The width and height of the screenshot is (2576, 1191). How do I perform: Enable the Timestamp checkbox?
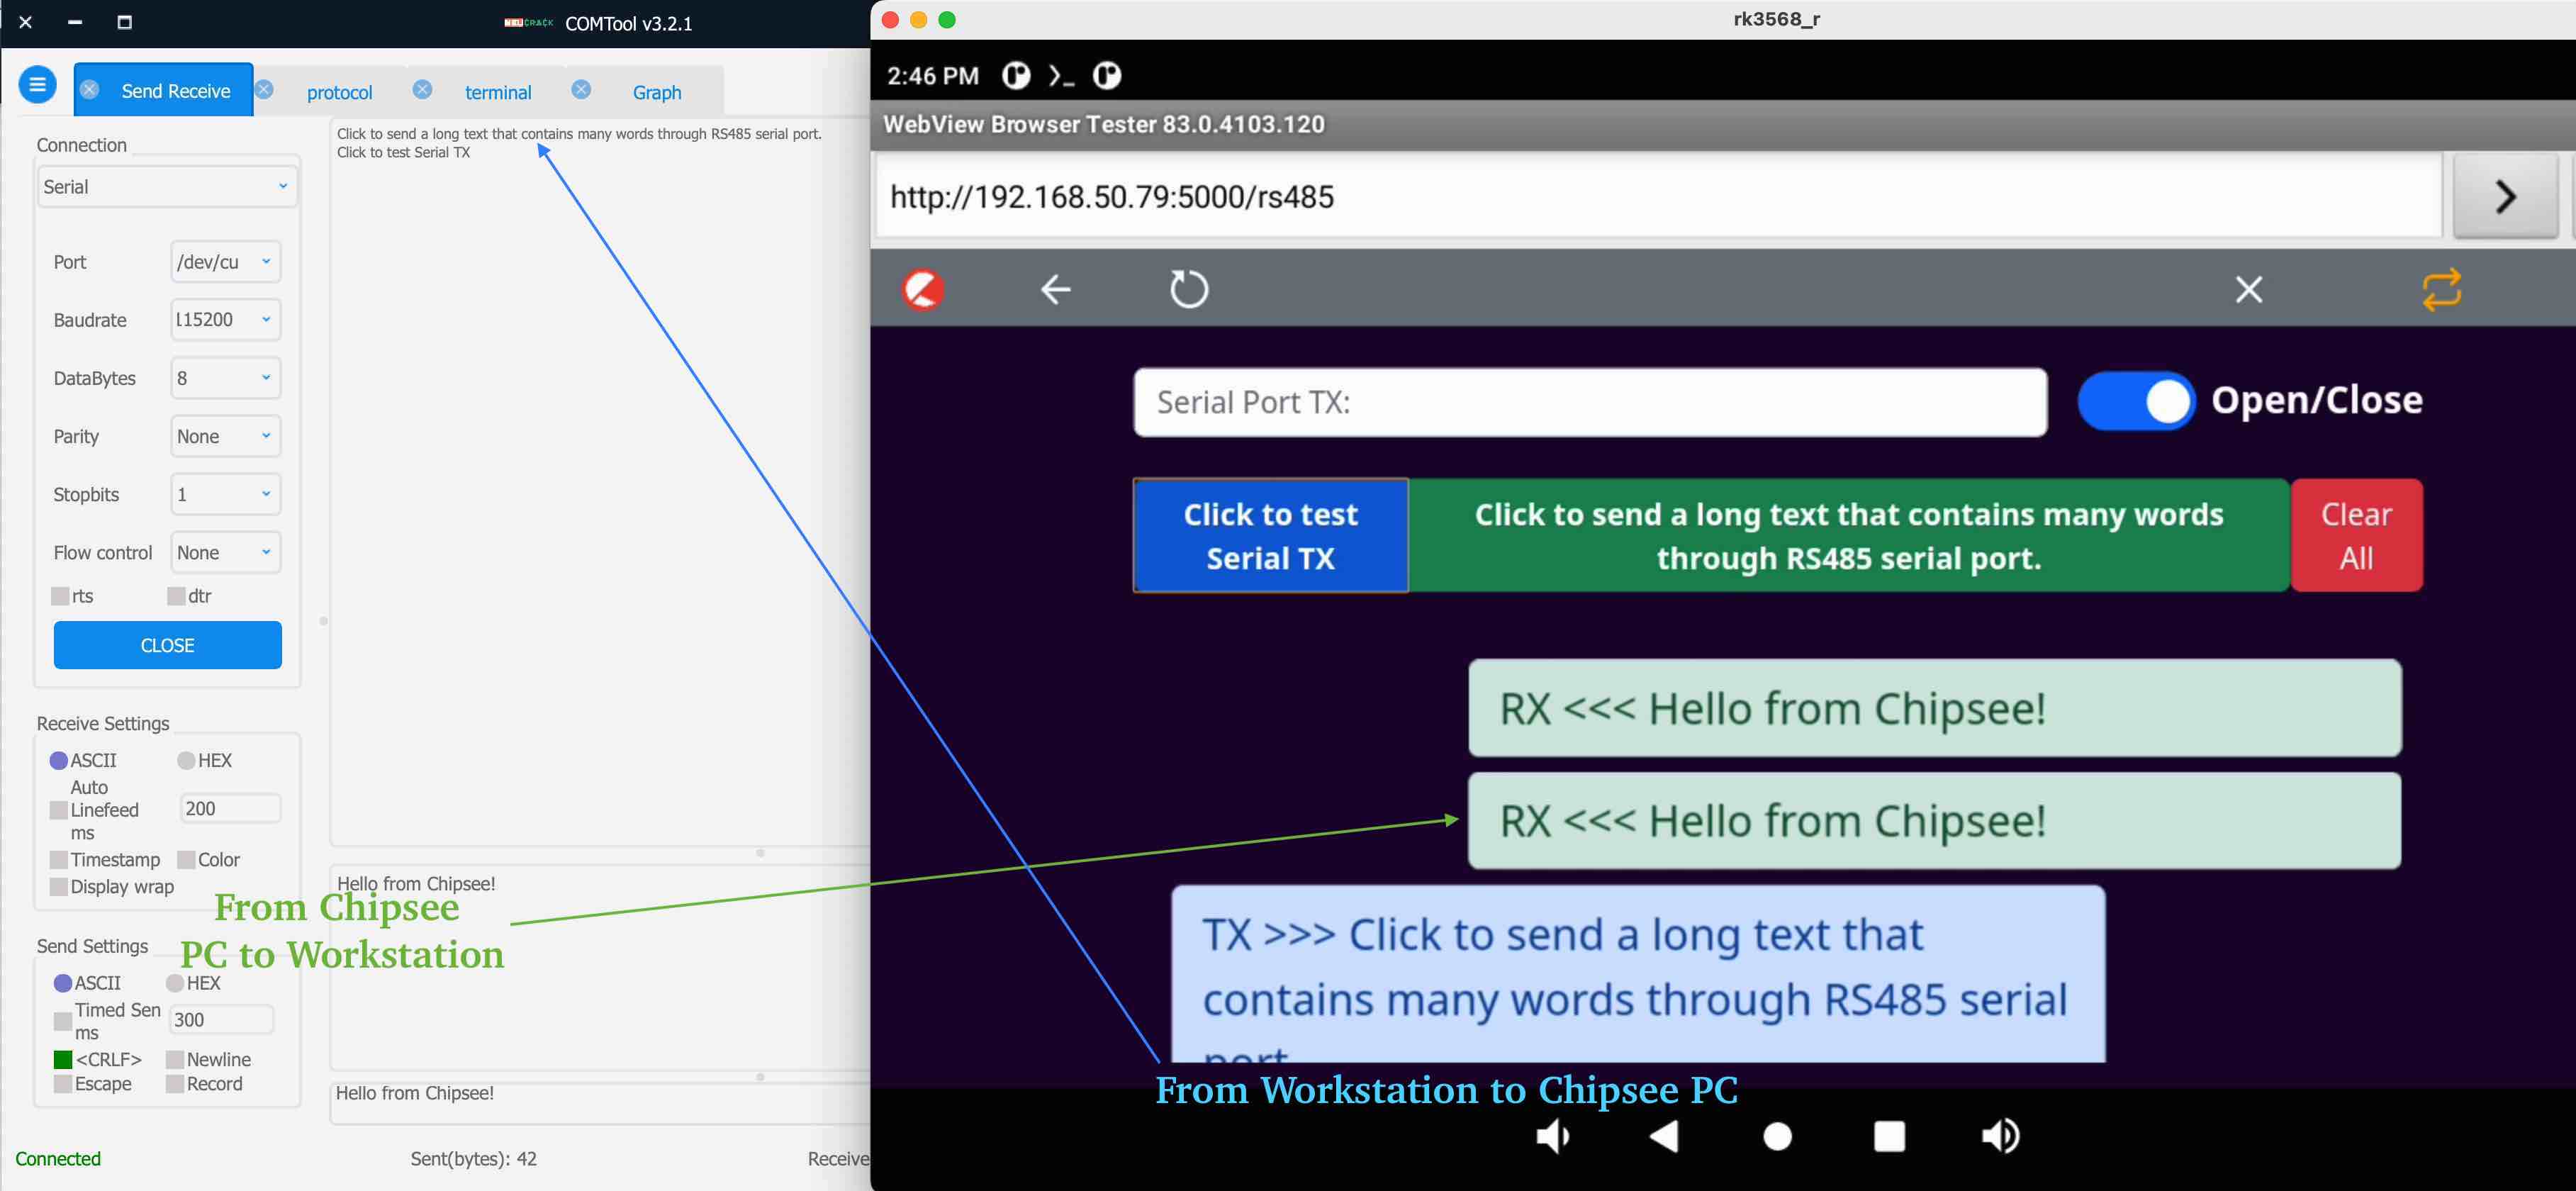point(59,860)
